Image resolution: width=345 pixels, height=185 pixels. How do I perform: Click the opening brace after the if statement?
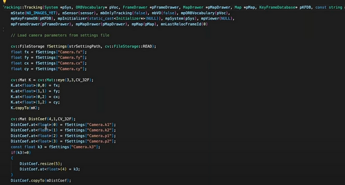pos(12,158)
